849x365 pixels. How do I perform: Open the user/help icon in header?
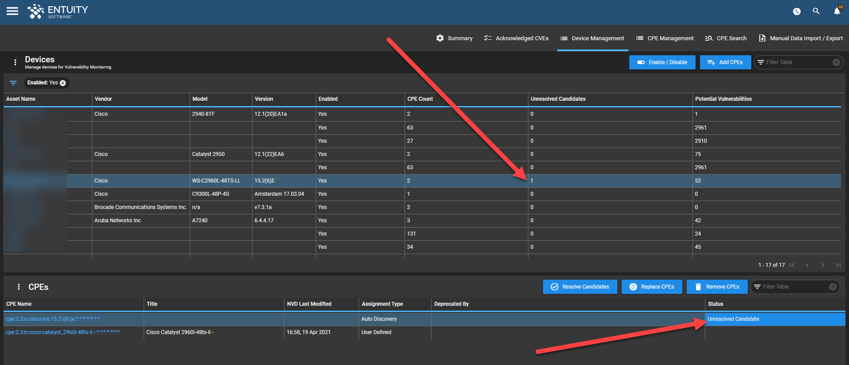point(797,11)
